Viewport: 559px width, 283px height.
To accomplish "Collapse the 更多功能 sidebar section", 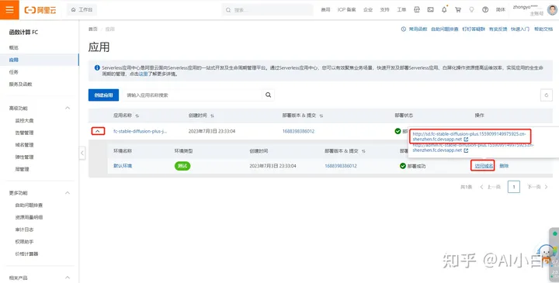I will [x=68, y=192].
